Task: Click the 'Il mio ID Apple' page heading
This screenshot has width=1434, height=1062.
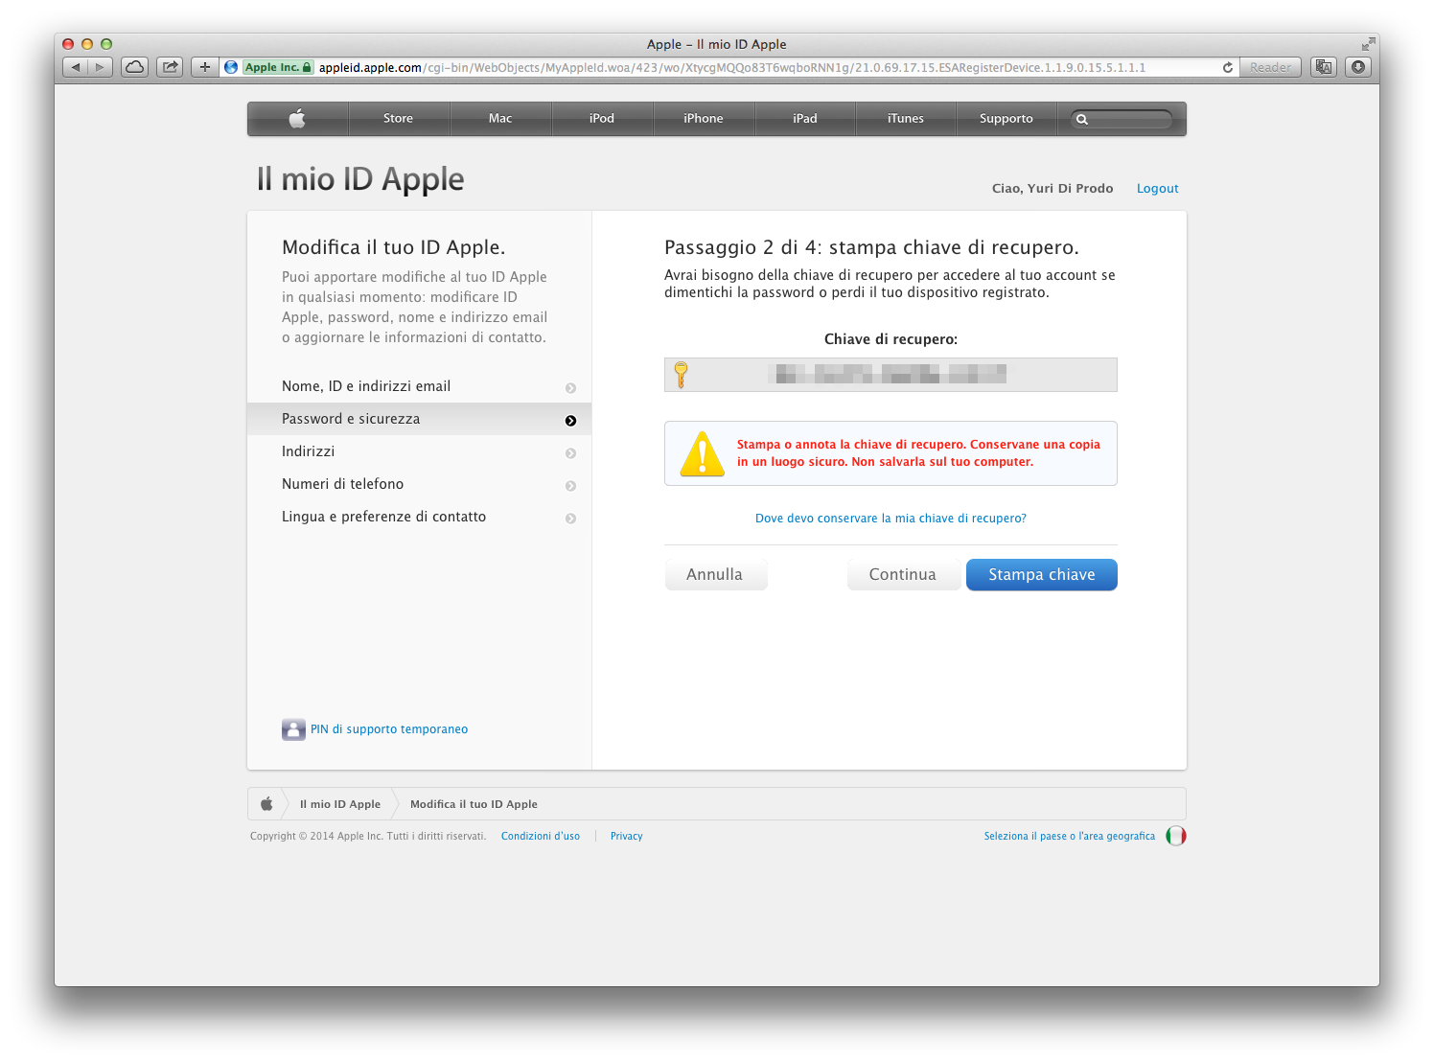Action: pos(360,179)
